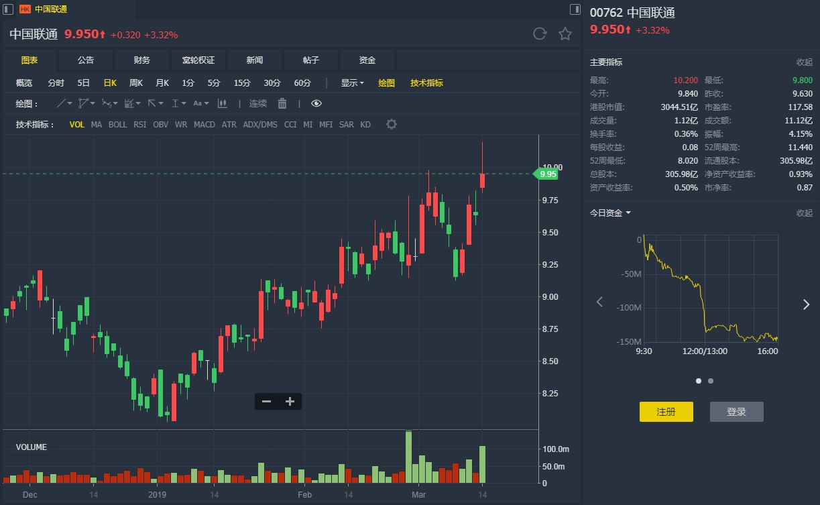Image resolution: width=820 pixels, height=505 pixels.
Task: Click the refresh quote icon
Action: 539,34
